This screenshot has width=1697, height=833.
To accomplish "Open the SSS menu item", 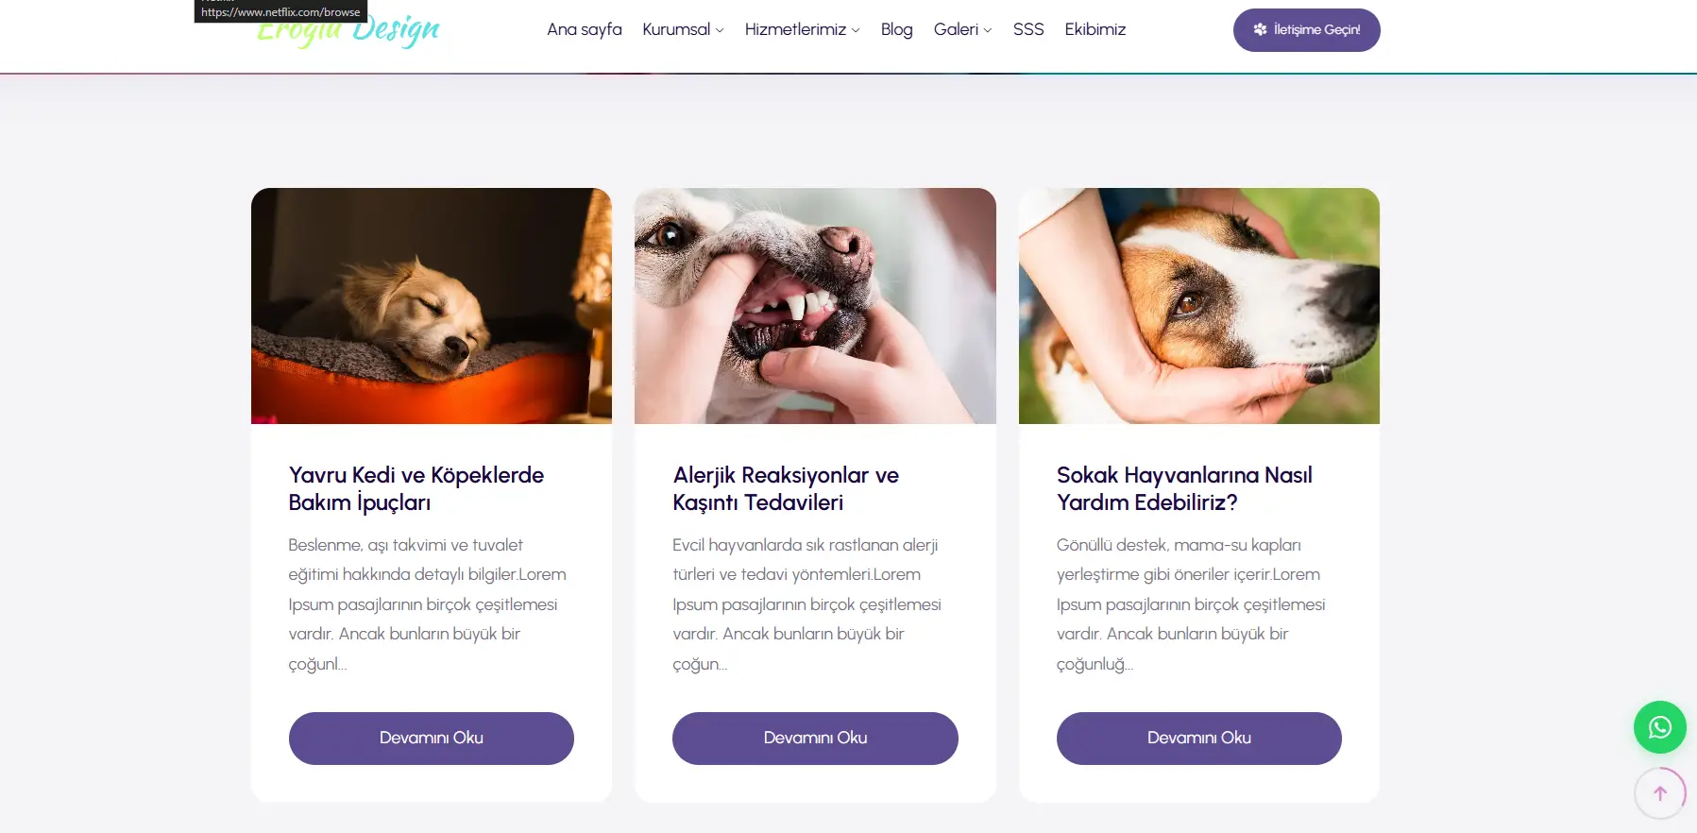I will 1028,29.
